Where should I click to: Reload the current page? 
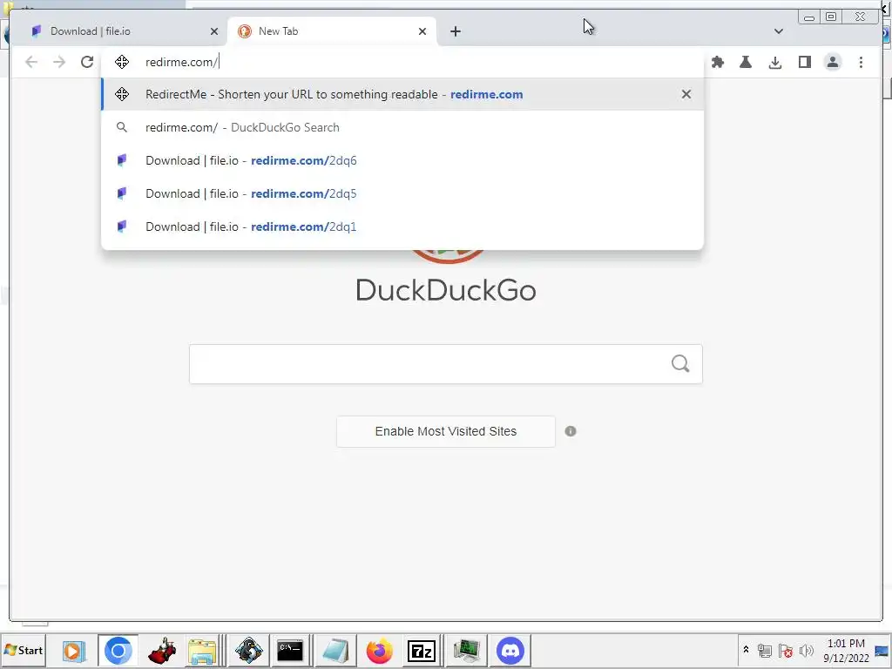pos(87,62)
